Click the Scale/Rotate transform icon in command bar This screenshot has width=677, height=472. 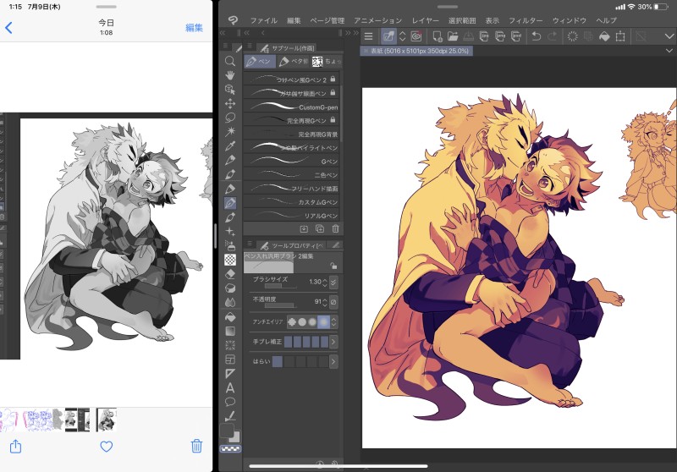[620, 36]
